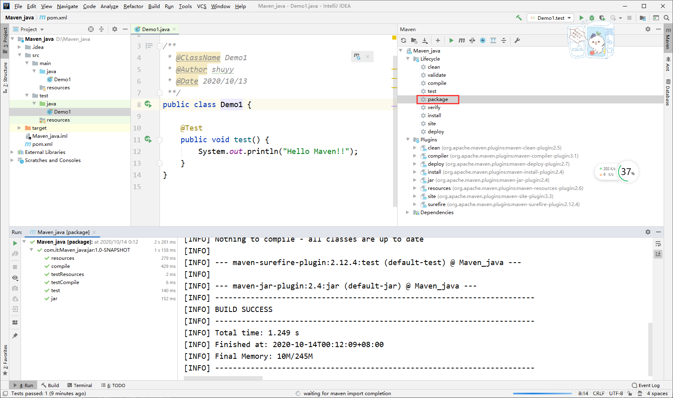Add Maven project with the plus icon
Viewport: 673px width, 398px height.
(437, 40)
